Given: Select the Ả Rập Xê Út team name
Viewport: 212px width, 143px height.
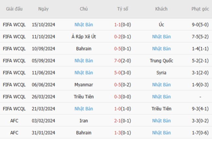Looking at the screenshot, I should click(x=84, y=37).
